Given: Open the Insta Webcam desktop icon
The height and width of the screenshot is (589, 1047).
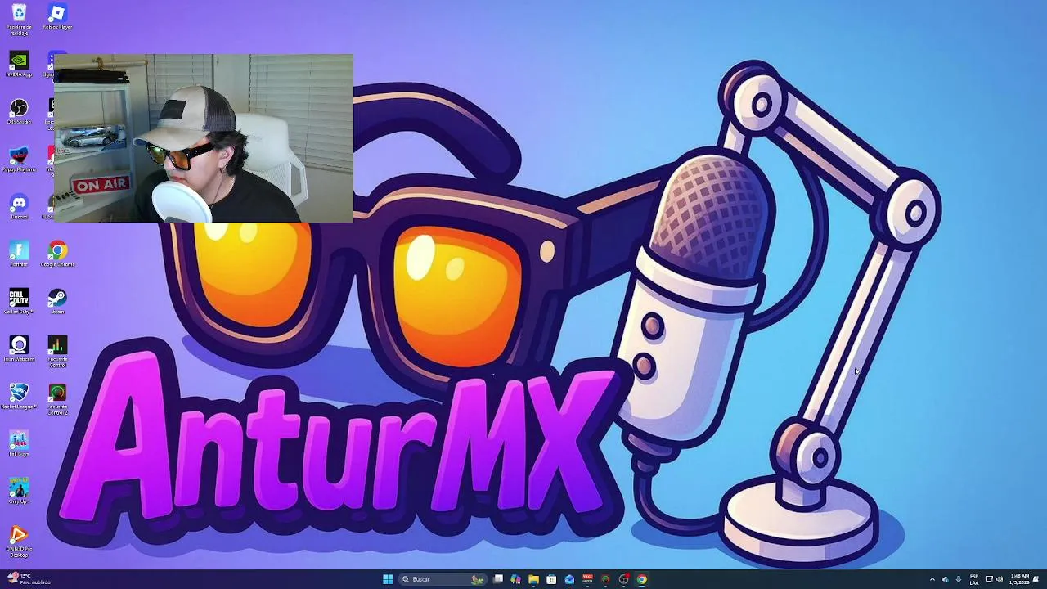Looking at the screenshot, I should click(19, 348).
